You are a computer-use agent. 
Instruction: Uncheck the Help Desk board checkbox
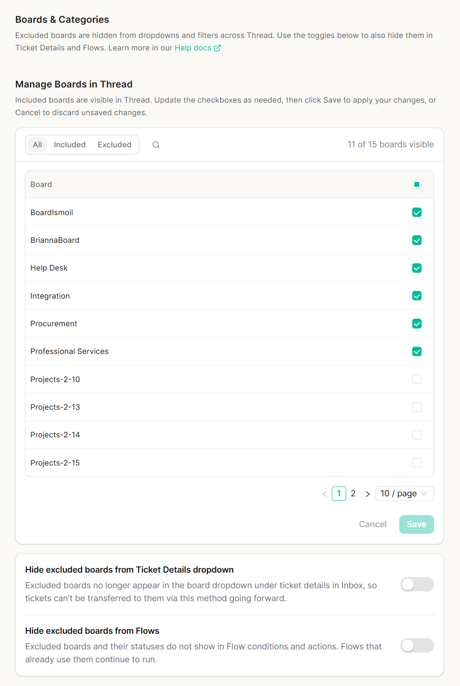pyautogui.click(x=417, y=268)
